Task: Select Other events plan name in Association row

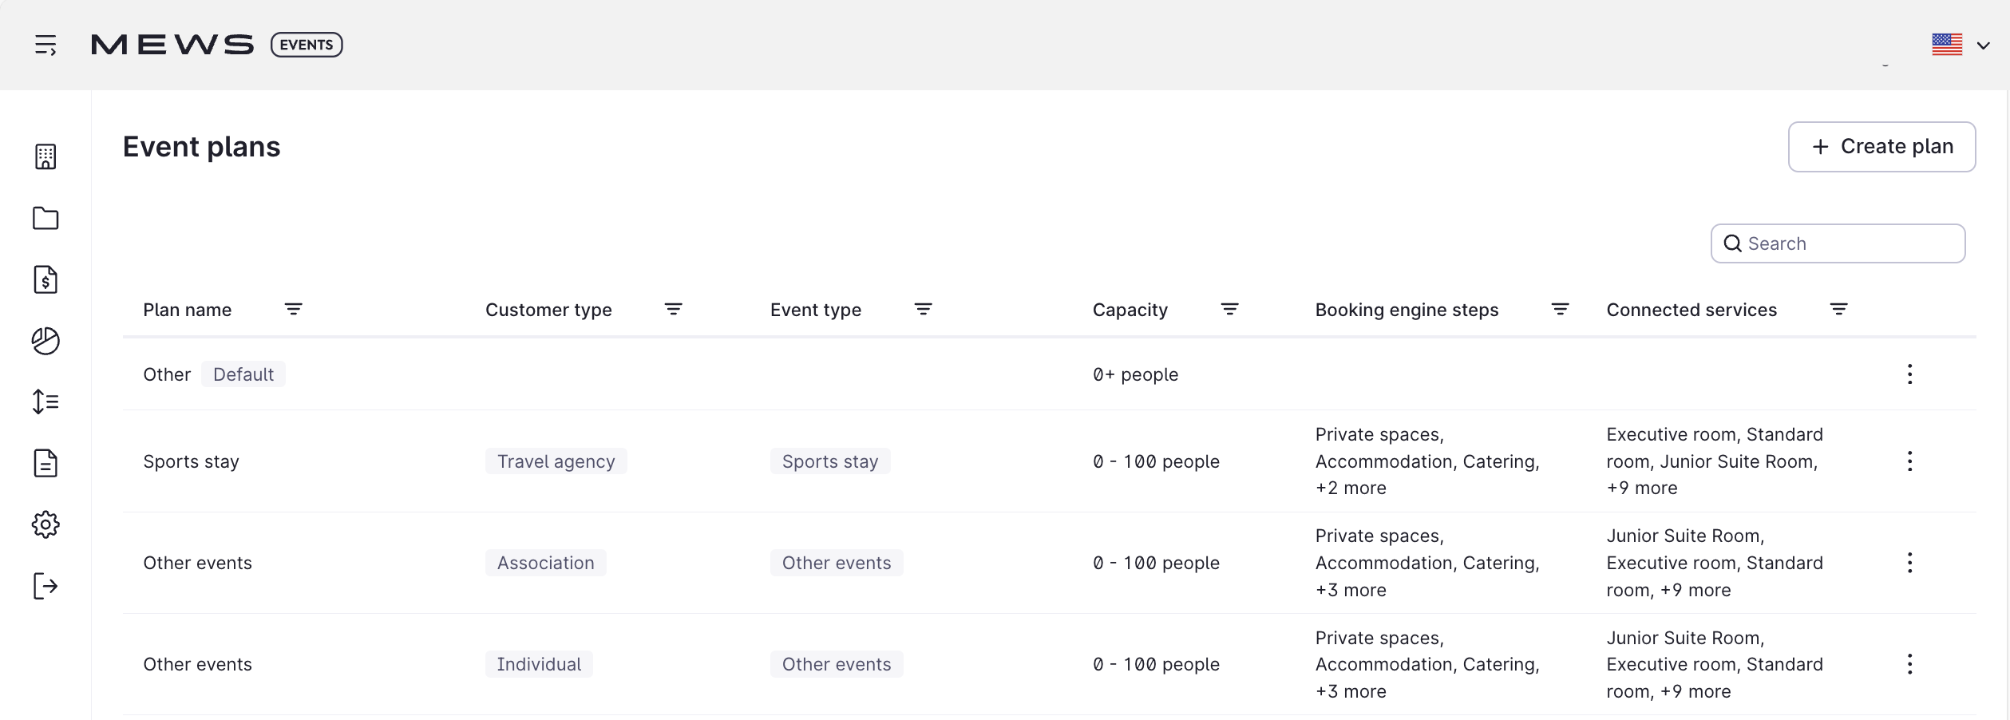Action: point(198,563)
